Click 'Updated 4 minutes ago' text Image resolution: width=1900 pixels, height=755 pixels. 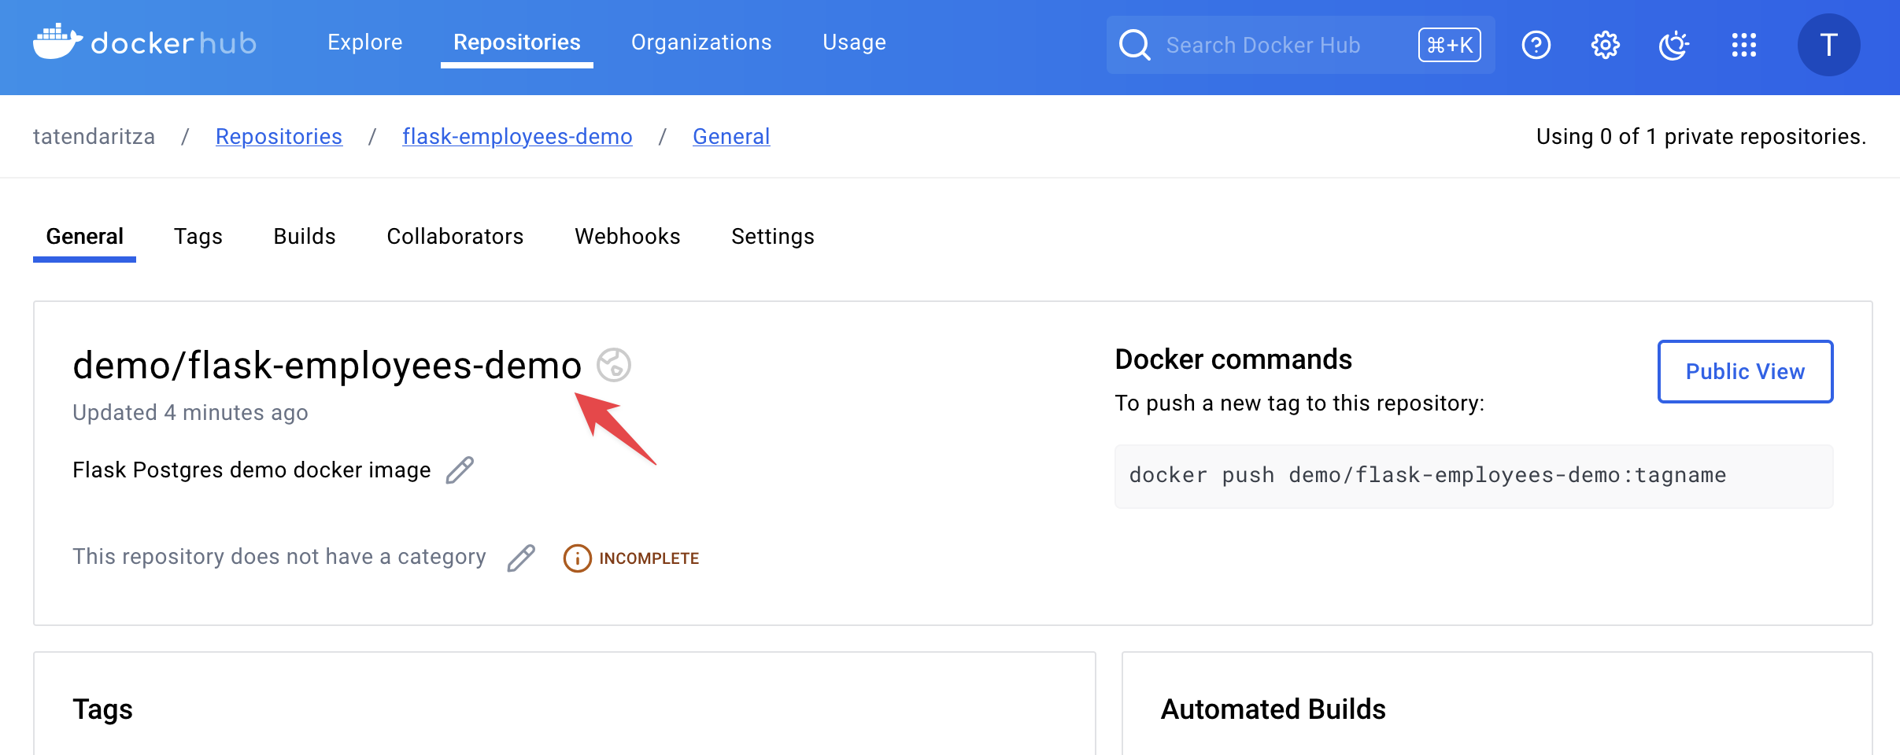pos(190,413)
